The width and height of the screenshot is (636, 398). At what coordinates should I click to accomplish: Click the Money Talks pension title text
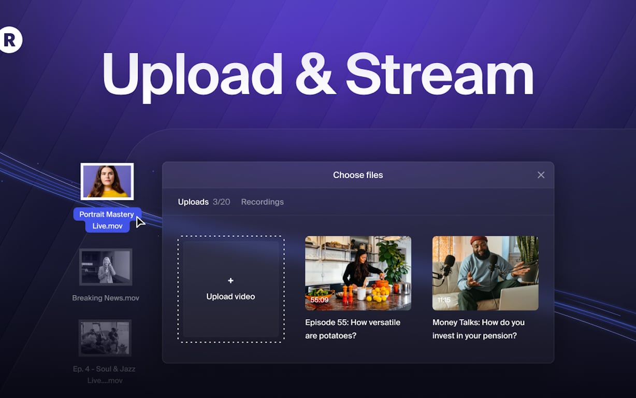[x=479, y=329]
